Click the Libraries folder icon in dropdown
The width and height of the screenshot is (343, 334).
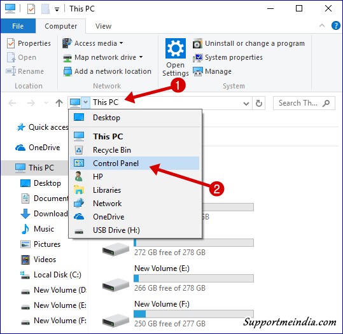pyautogui.click(x=79, y=190)
